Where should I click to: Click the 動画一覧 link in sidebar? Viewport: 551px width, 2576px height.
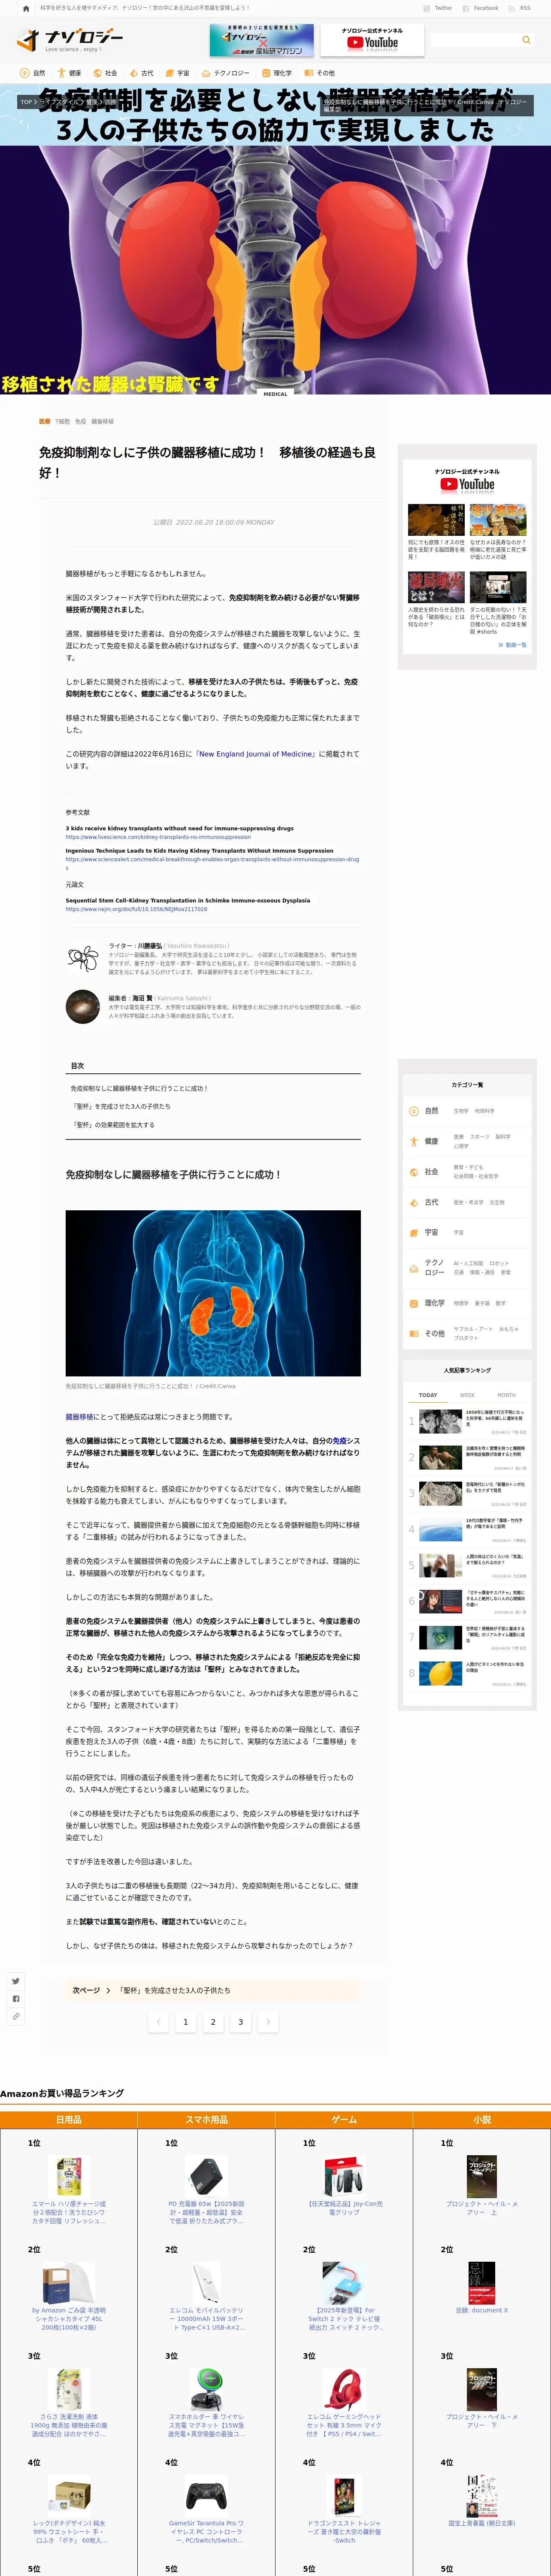point(512,644)
